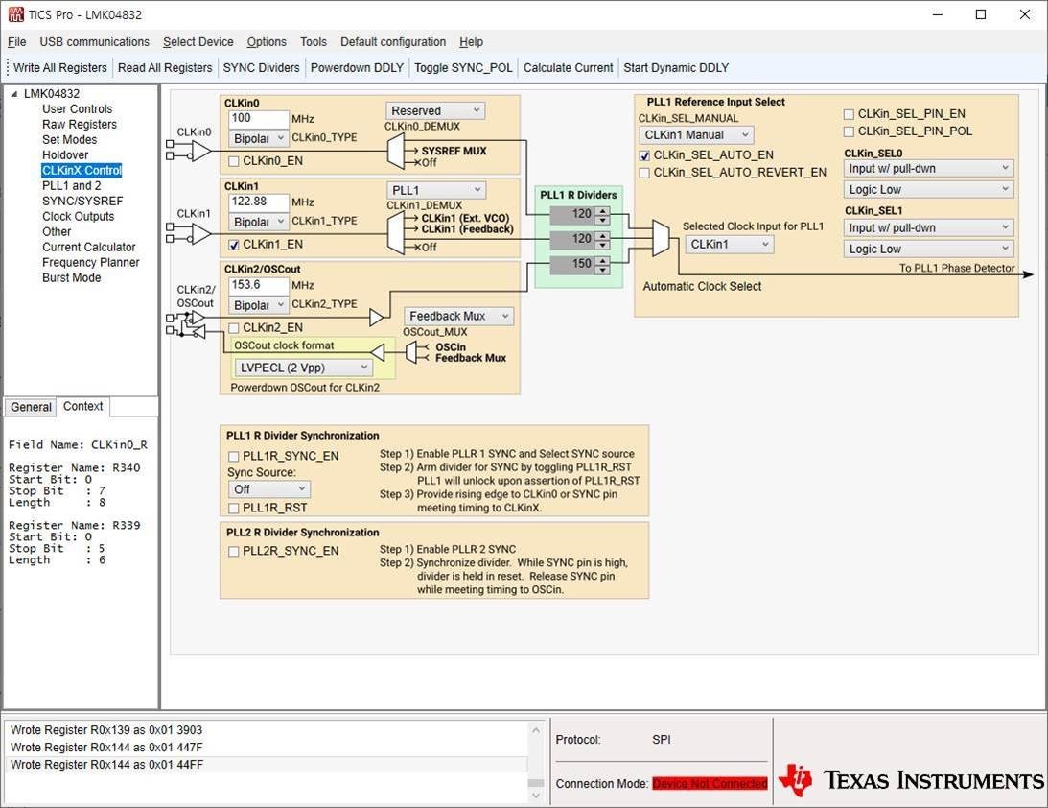Open the Select Device menu

click(x=198, y=41)
